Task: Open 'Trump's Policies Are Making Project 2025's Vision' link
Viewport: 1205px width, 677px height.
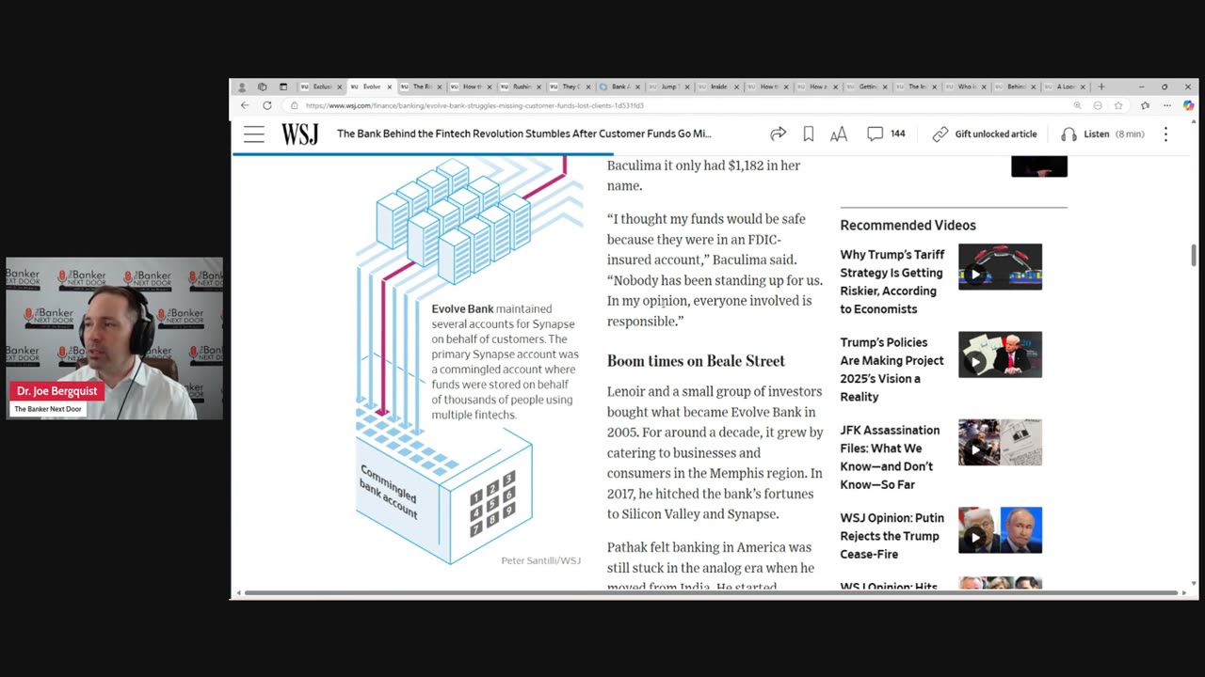Action: tap(892, 370)
